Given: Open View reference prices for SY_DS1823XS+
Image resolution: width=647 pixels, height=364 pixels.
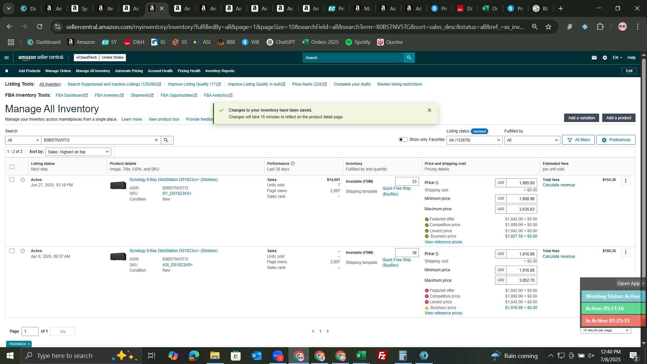Looking at the screenshot, I should click(x=443, y=242).
